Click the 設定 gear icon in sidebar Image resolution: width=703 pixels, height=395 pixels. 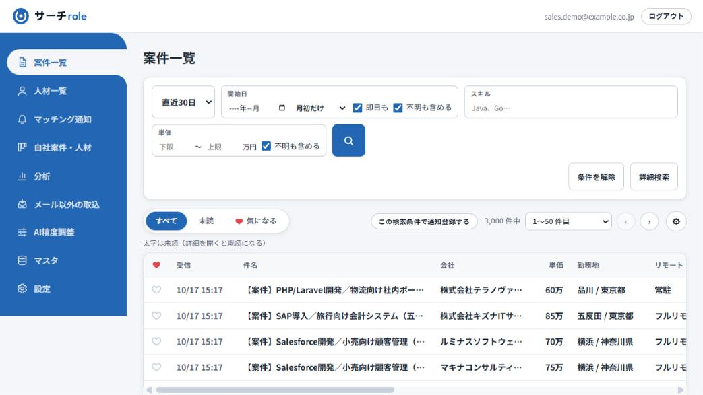22,289
